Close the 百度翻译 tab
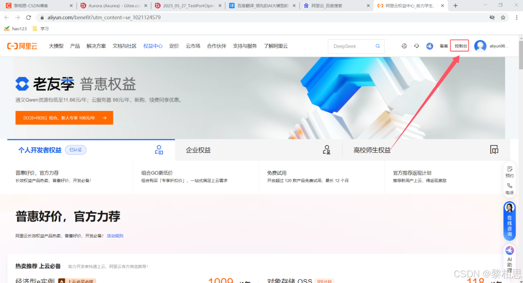The image size is (523, 283). [x=294, y=6]
